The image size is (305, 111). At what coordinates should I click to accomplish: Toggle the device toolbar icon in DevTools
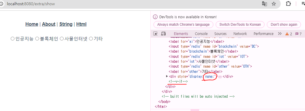click(163, 34)
